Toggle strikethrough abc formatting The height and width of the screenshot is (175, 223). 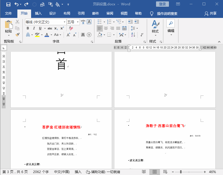click(50, 28)
